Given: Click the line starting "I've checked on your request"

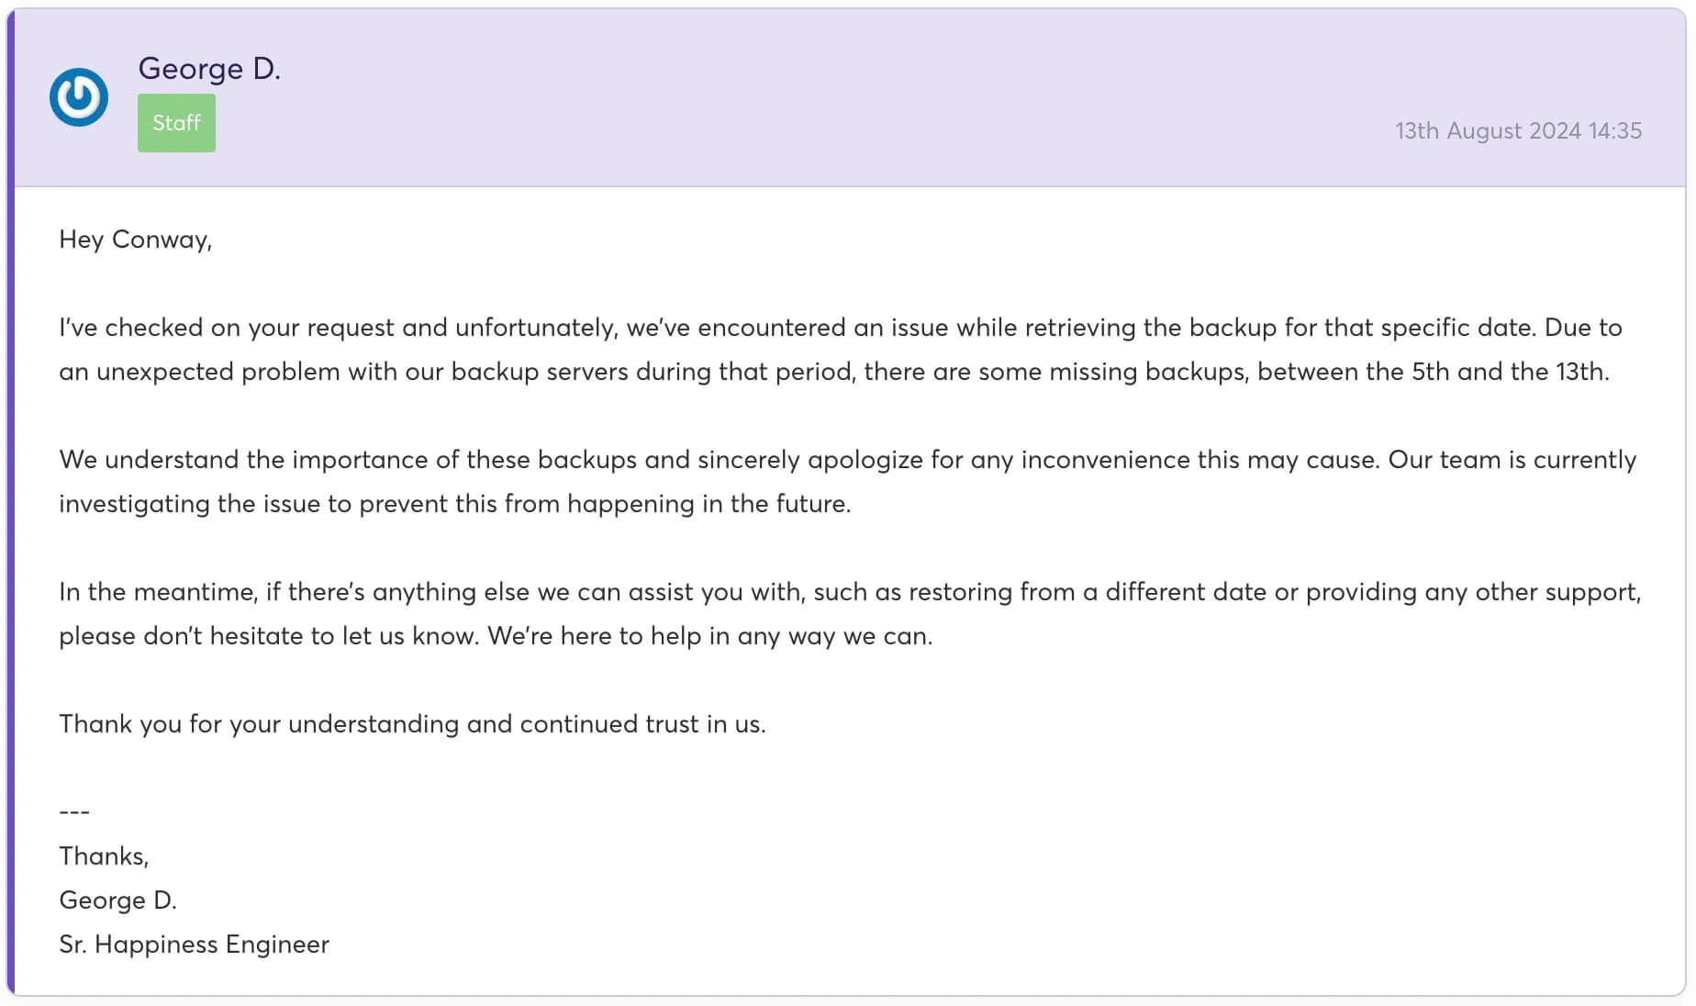Looking at the screenshot, I should (840, 328).
